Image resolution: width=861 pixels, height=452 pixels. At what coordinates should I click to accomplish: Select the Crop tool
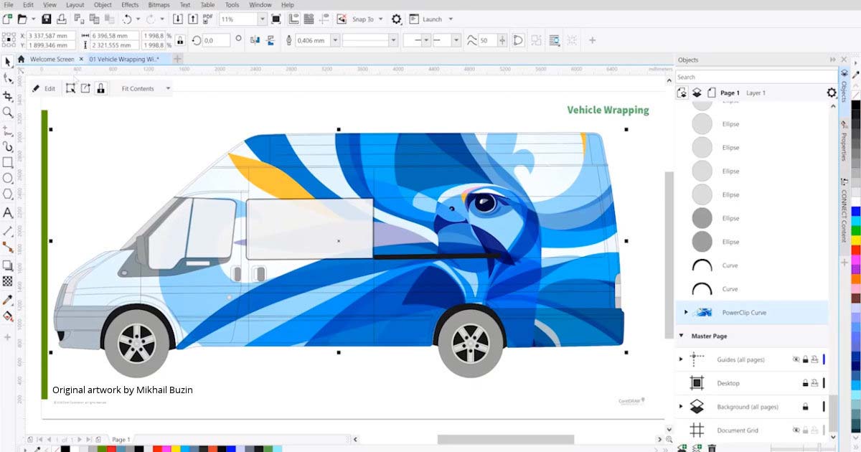[8, 95]
